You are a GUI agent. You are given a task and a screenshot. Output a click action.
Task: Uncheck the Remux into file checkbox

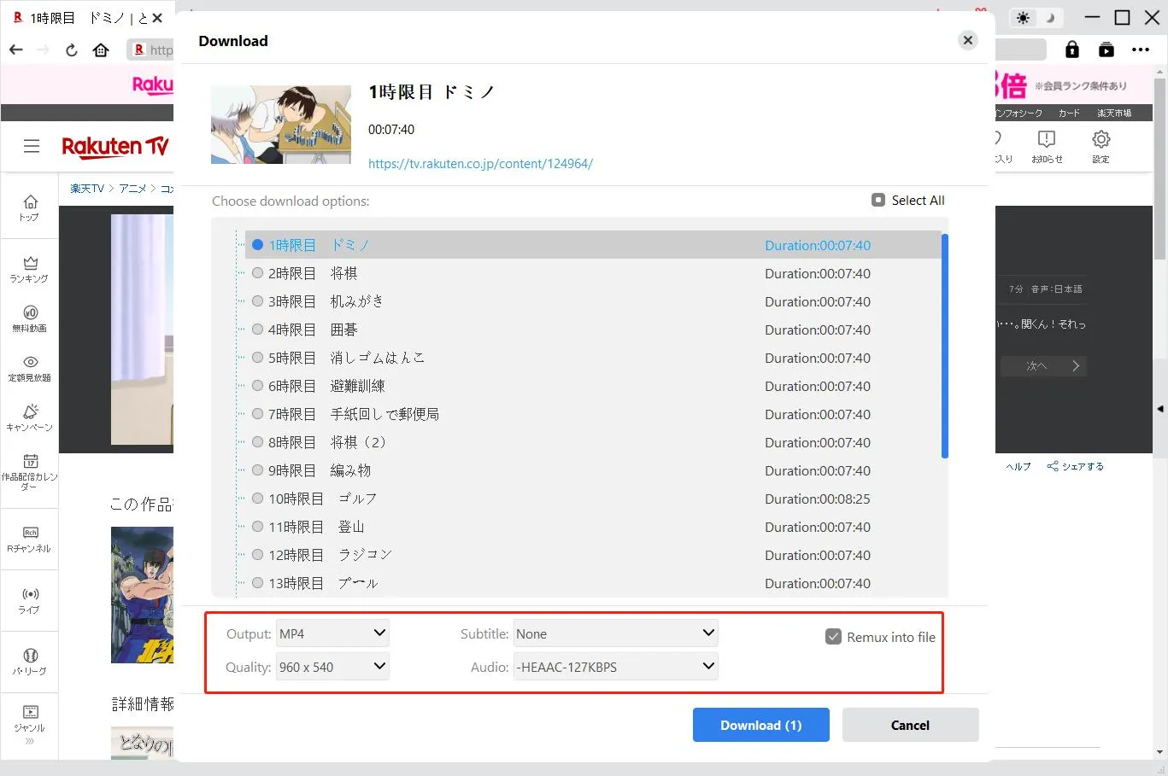click(833, 637)
